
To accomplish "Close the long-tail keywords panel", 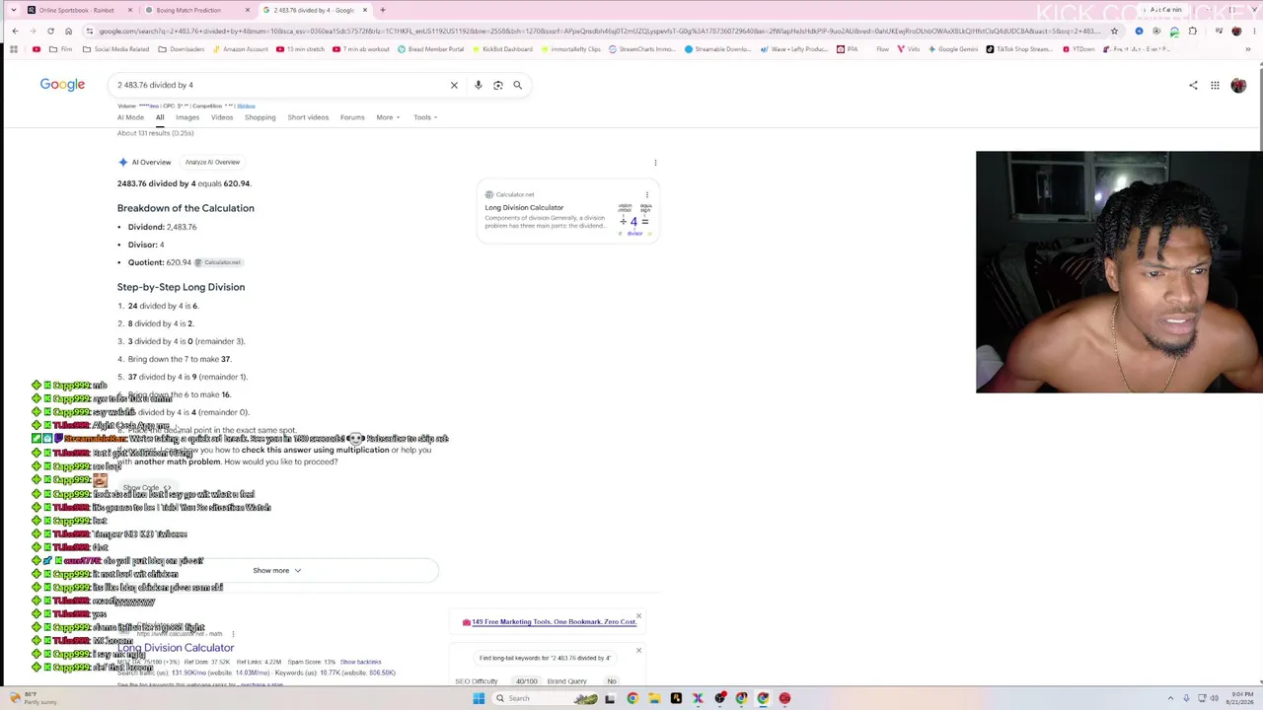I will (x=638, y=650).
